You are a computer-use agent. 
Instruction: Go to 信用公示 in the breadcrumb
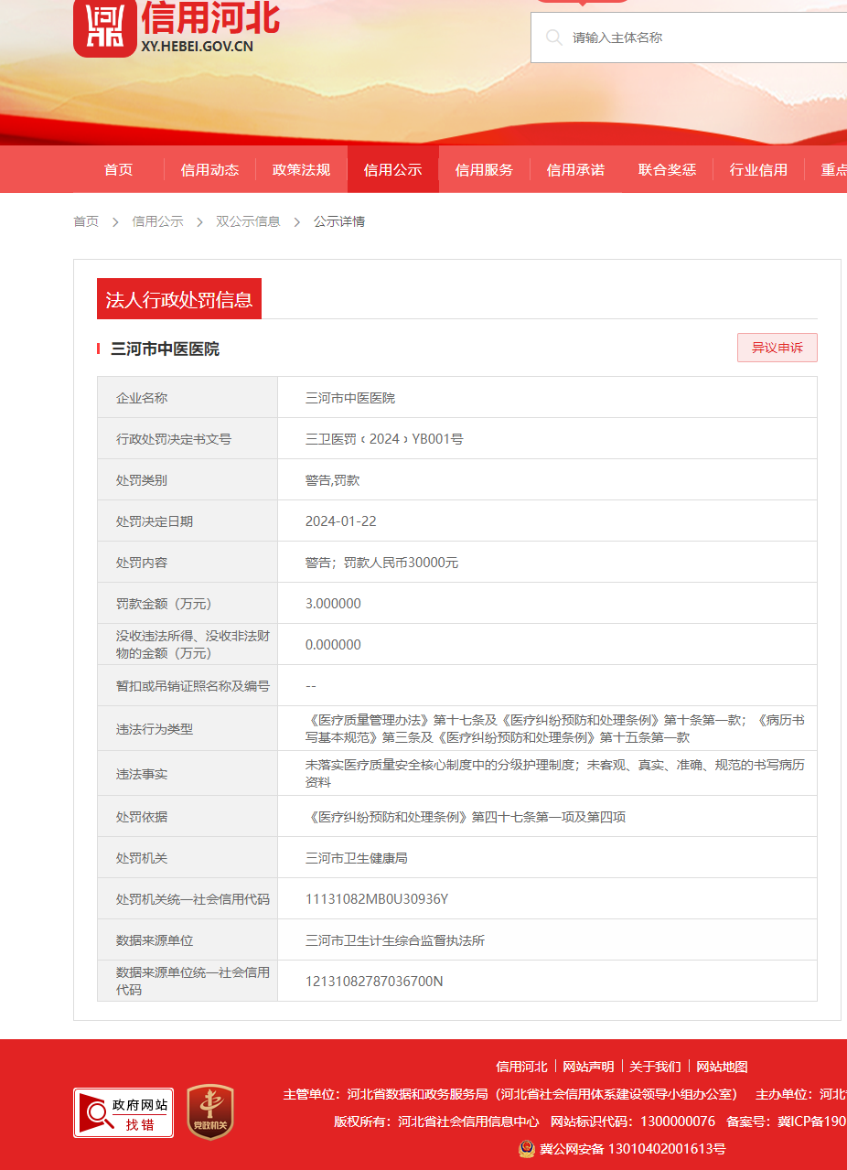[x=157, y=221]
